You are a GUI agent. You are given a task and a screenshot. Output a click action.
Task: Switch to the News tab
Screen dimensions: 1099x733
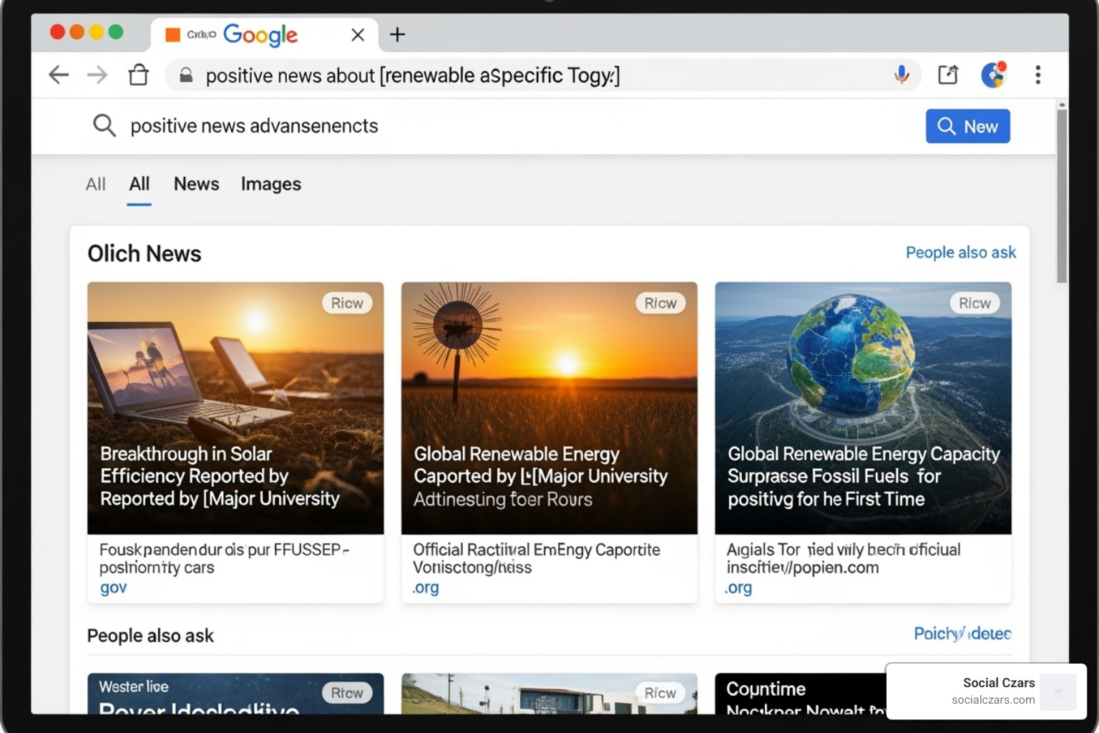pyautogui.click(x=196, y=184)
